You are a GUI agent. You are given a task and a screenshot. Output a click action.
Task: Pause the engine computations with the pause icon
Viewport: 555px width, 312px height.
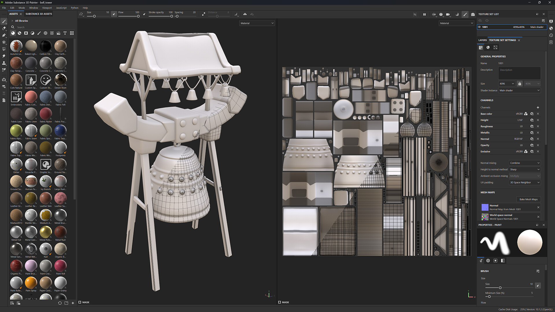[x=424, y=14]
